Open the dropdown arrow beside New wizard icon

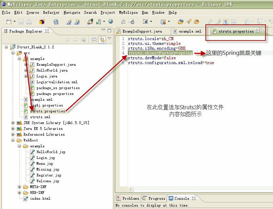pyautogui.click(x=15, y=22)
